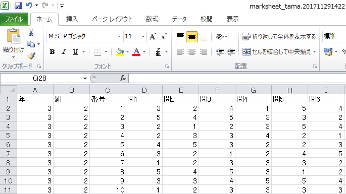Viewport: 346px width, 194px height.
Task: Toggle 折り返して全体を表示する wrap text
Action: [x=279, y=37]
